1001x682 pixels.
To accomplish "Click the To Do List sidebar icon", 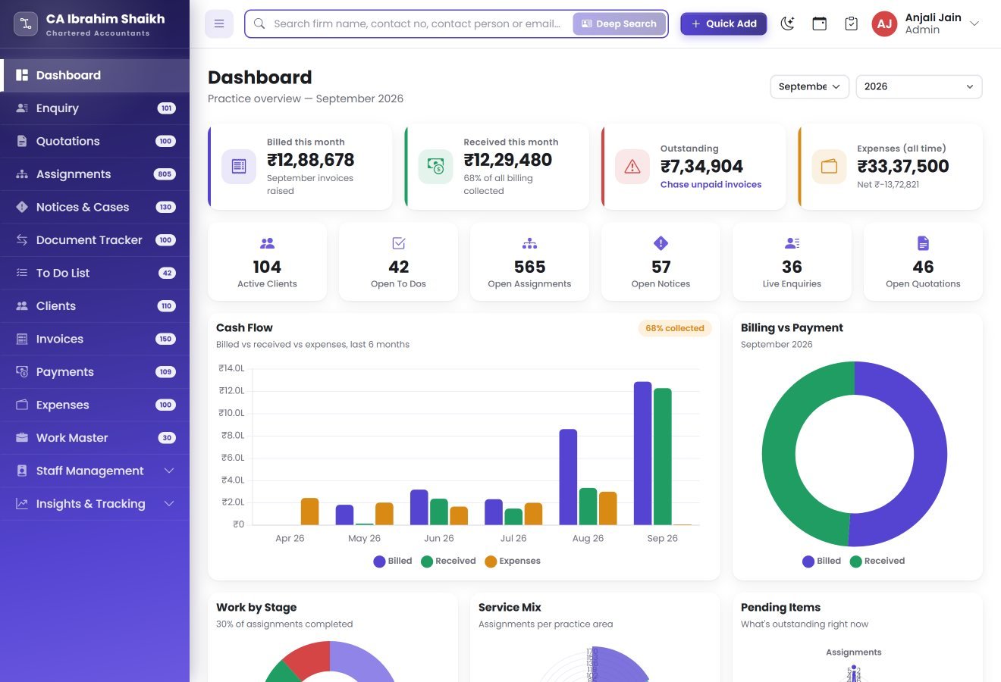I will pos(22,273).
